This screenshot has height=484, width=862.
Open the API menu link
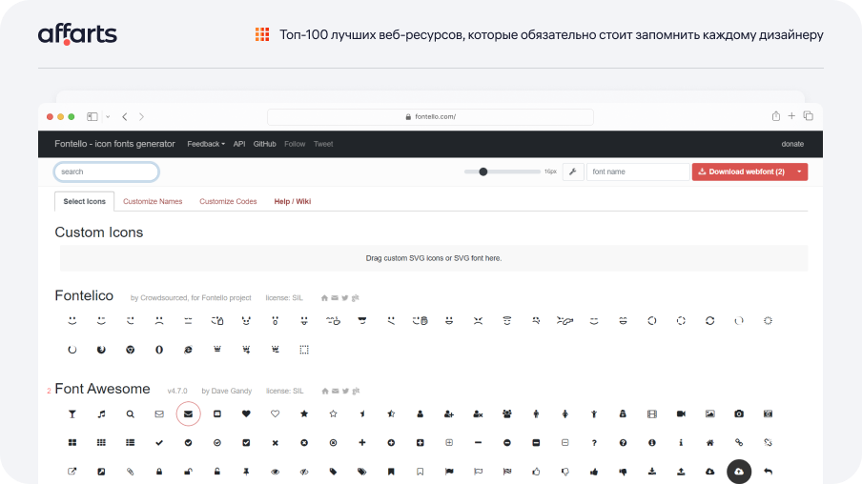tap(239, 144)
